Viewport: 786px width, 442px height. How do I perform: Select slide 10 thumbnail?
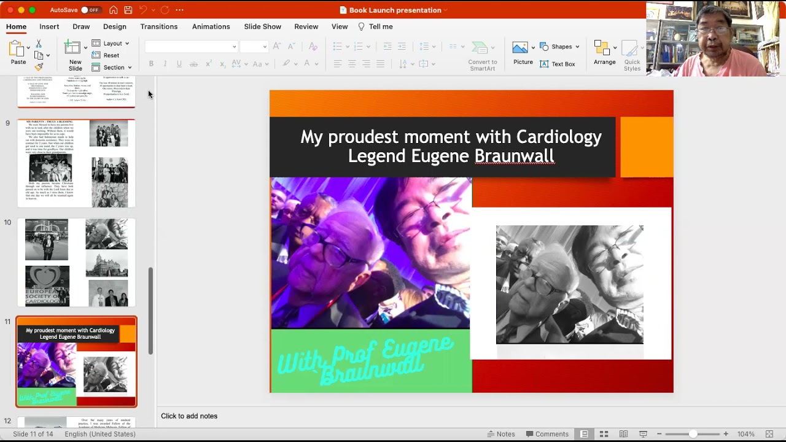pos(76,263)
